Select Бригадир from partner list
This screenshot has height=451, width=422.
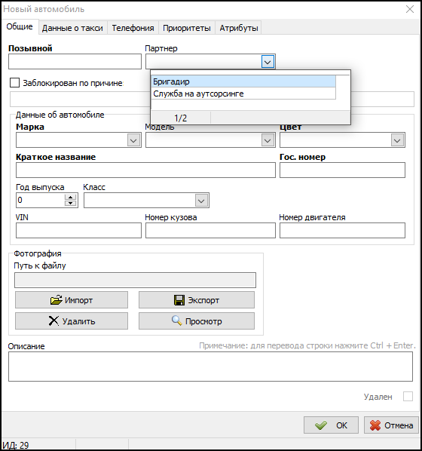coord(243,81)
